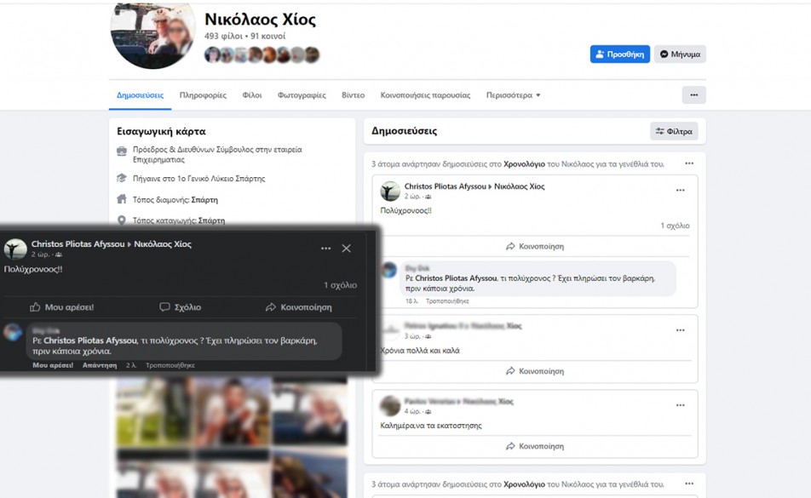Open 1 σχόλιο count in dark popup
The width and height of the screenshot is (811, 498).
point(340,285)
